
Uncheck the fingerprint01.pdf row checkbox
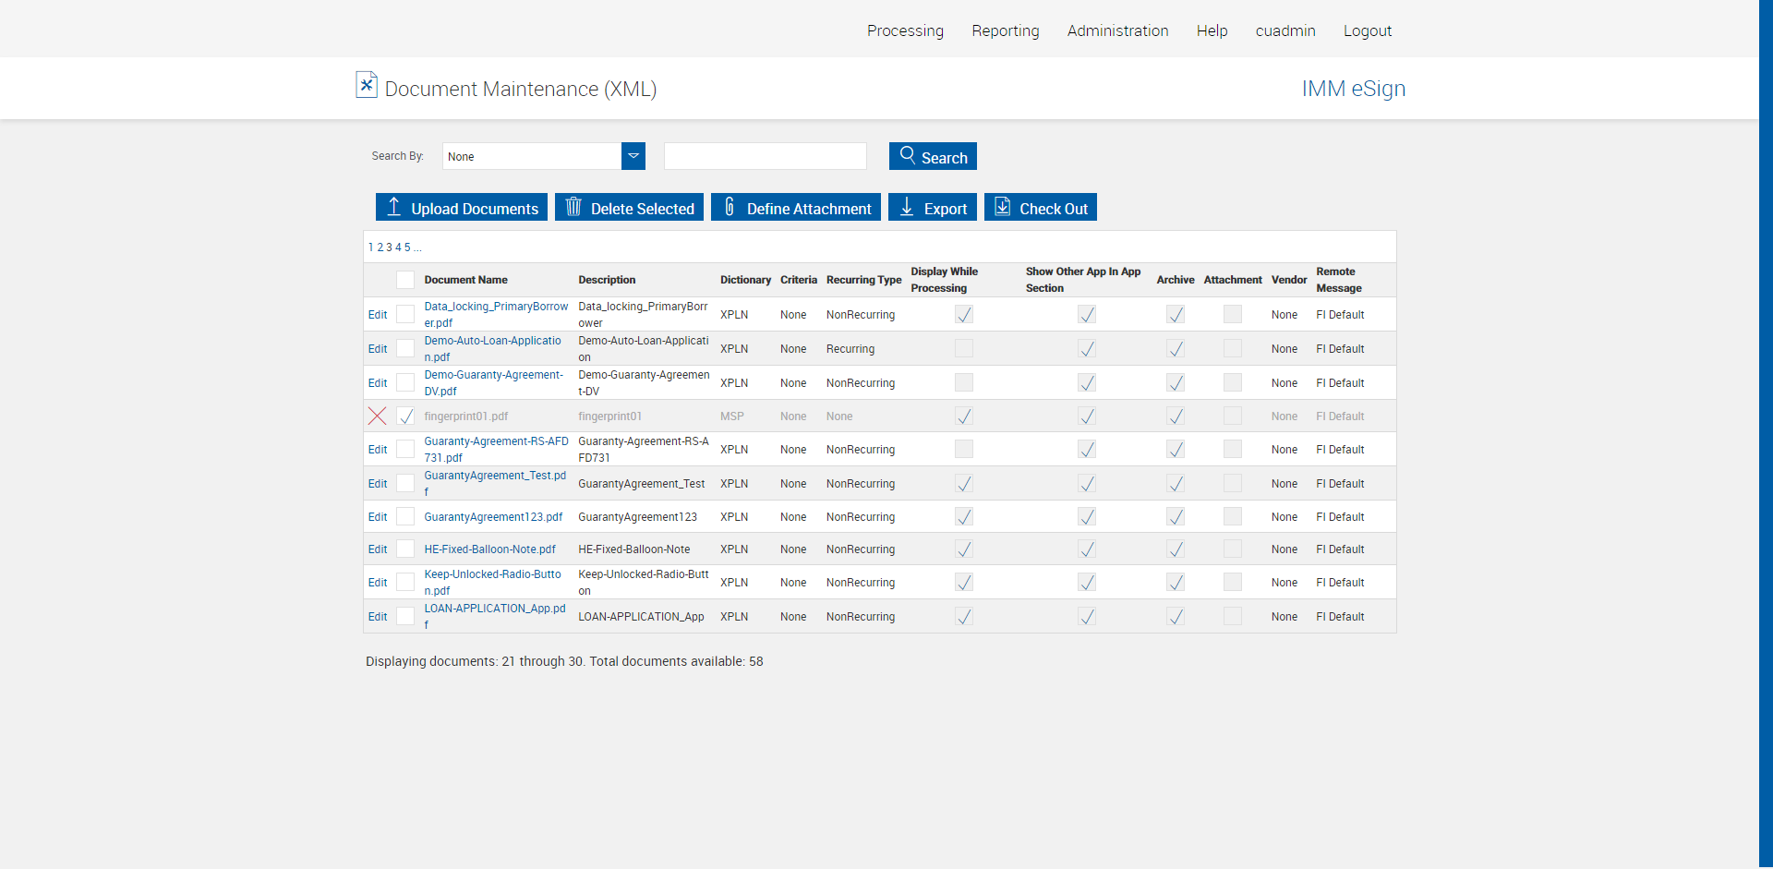click(x=405, y=416)
